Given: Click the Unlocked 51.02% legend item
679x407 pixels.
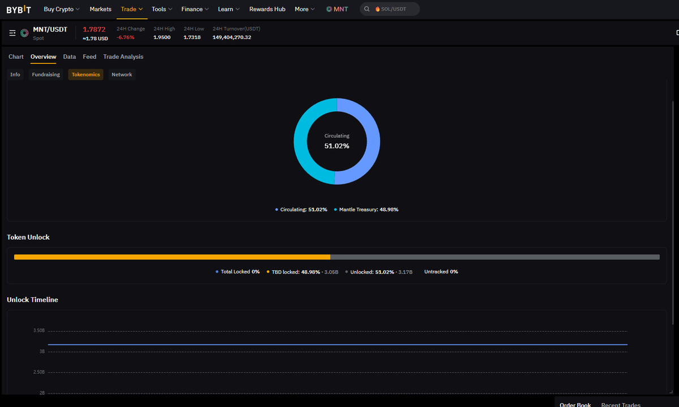Looking at the screenshot, I should point(379,272).
